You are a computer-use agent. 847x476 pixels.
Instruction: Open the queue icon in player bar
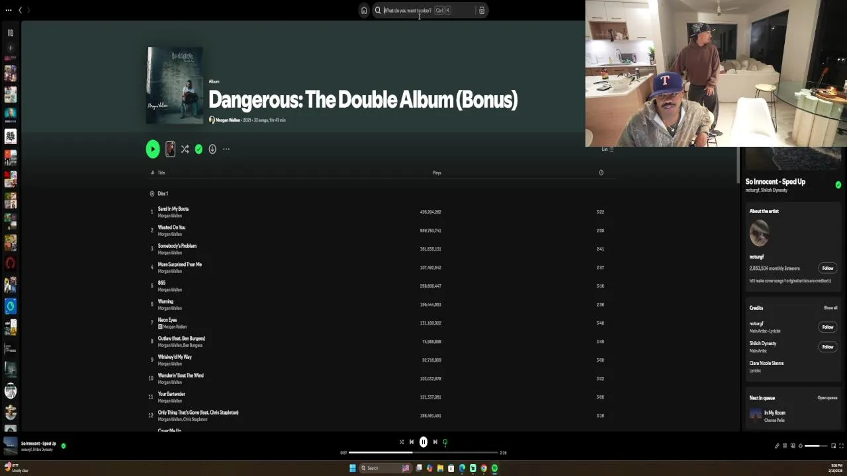click(x=785, y=446)
